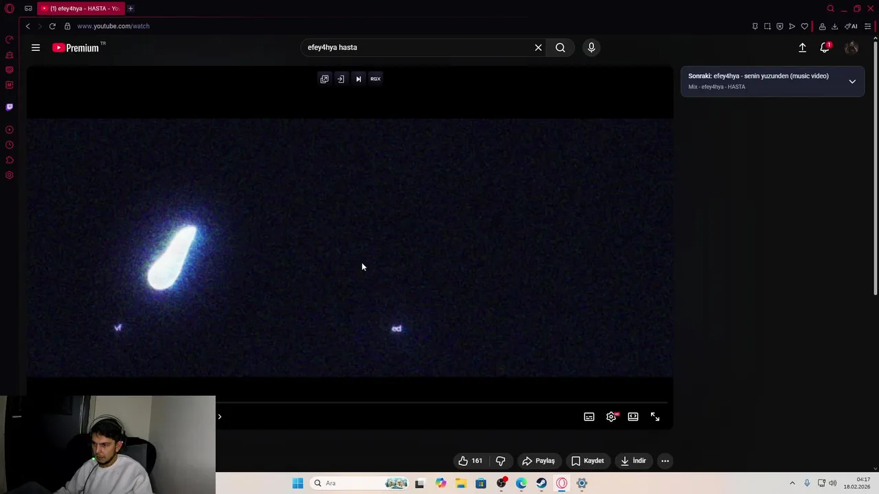
Task: Click the search magnifier button
Action: tap(560, 47)
